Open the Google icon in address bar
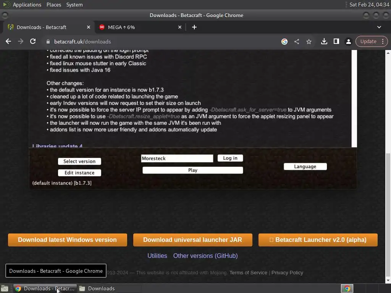This screenshot has height=293, width=391. (284, 42)
